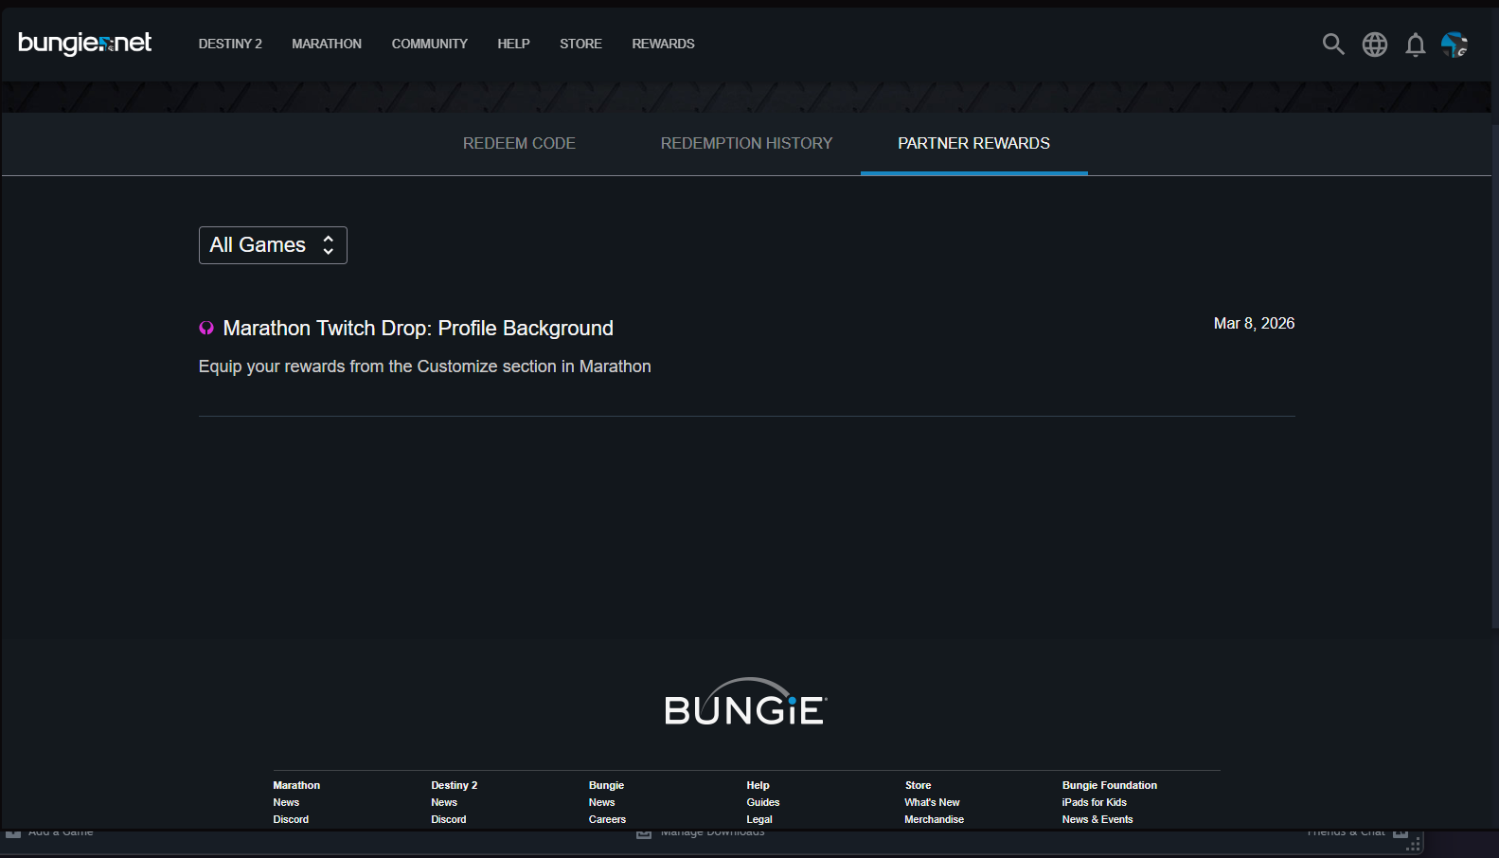This screenshot has width=1499, height=858.
Task: Open the Store item in top navigation
Action: pos(580,44)
